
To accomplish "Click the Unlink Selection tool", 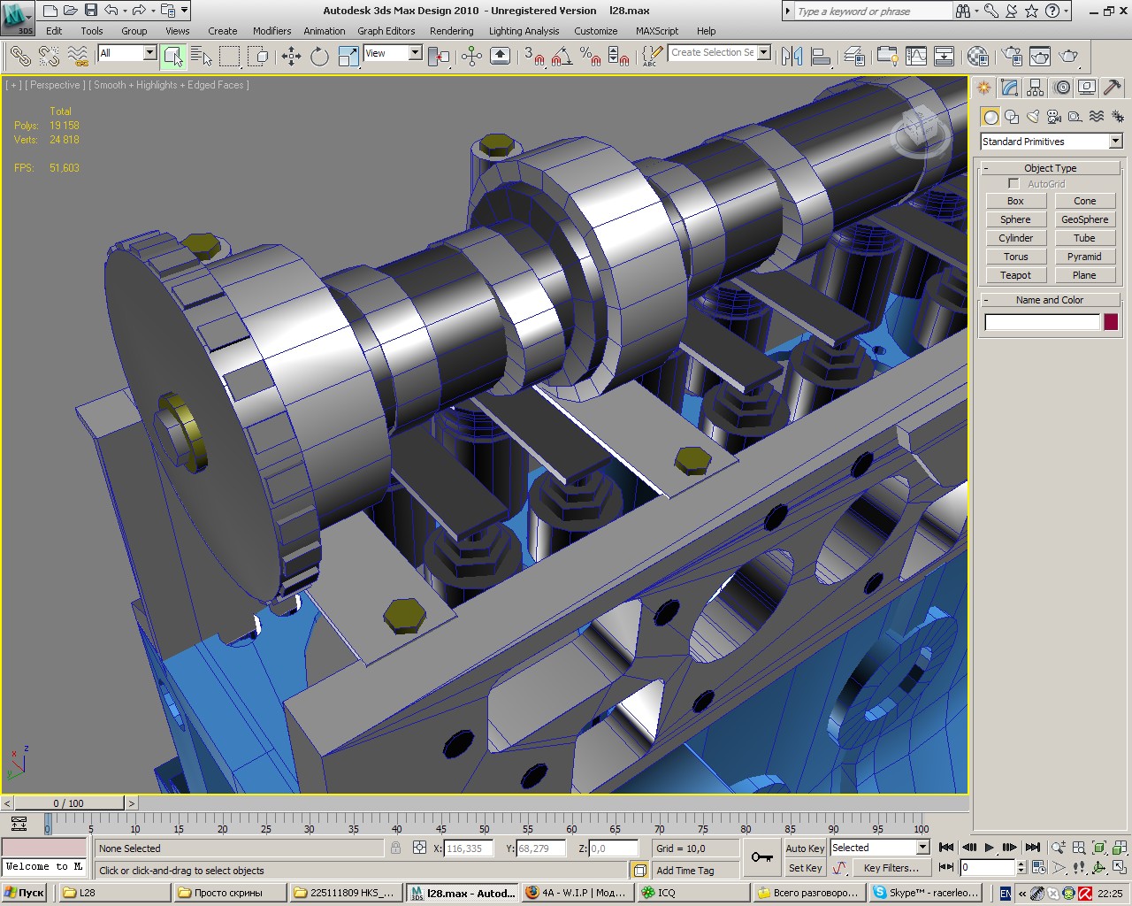I will pyautogui.click(x=49, y=57).
